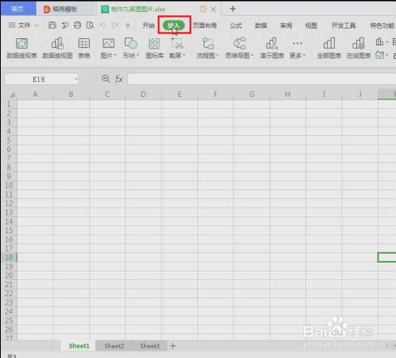Open the Data (数据) tab
This screenshot has width=396, height=358.
click(x=261, y=25)
